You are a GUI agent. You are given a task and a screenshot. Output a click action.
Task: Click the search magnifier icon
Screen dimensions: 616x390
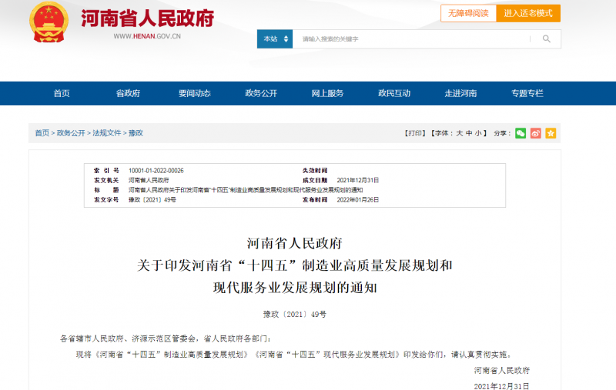546,38
